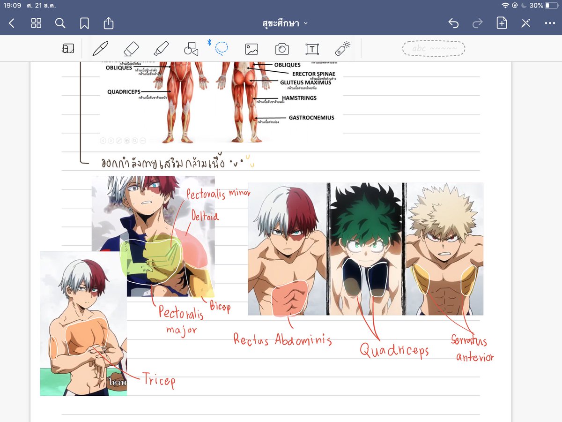Click the handwritten Pectoralis minor label
This screenshot has width=562, height=422.
[218, 194]
